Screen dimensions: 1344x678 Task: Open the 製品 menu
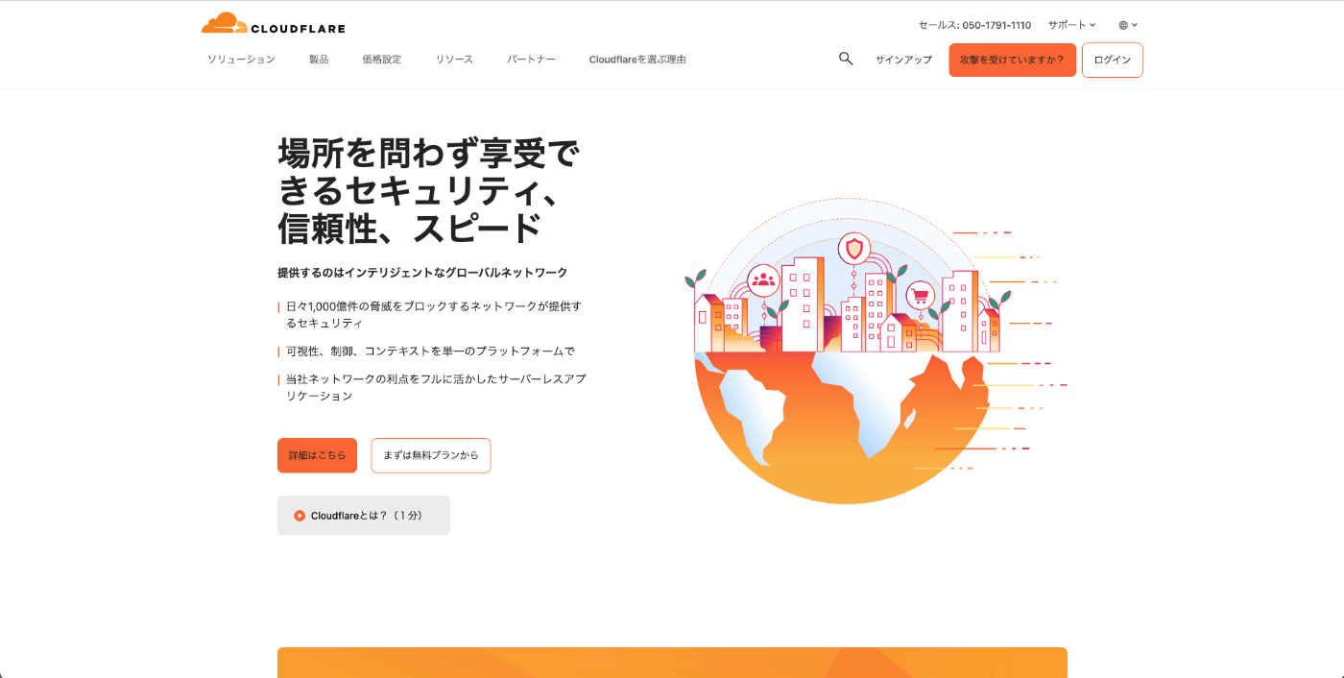pos(319,60)
